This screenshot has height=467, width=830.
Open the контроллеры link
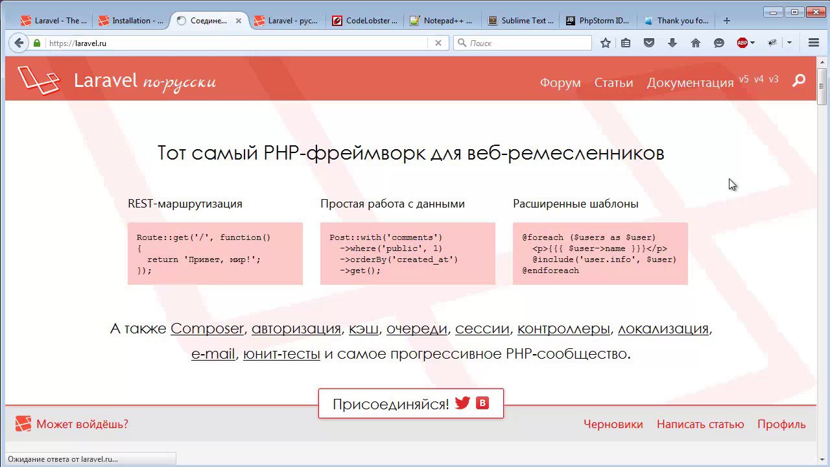[x=563, y=328]
